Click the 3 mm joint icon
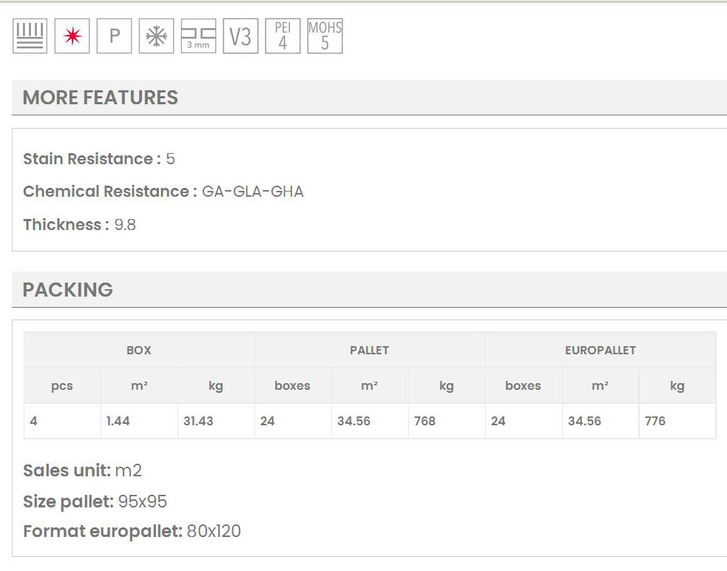The image size is (727, 571). pos(198,36)
